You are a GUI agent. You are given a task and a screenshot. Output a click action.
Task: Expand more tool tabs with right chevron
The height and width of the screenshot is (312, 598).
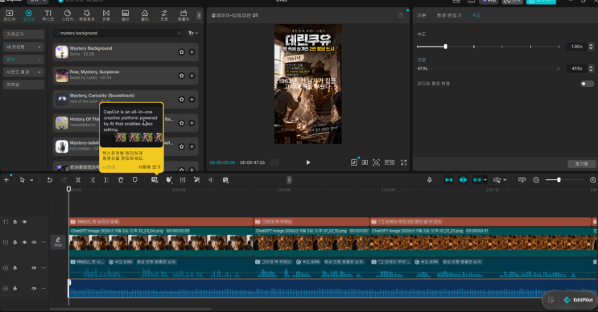coord(199,15)
